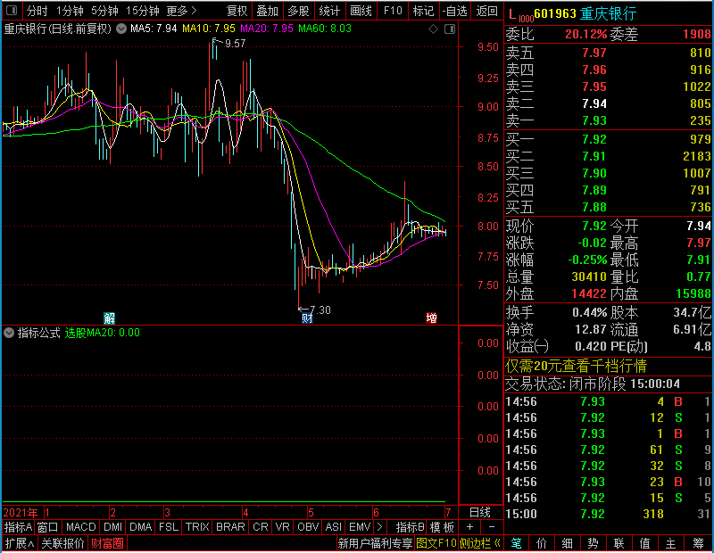Screen dimensions: 714x553
Task: Open the 复权 adjustment option
Action: point(237,11)
